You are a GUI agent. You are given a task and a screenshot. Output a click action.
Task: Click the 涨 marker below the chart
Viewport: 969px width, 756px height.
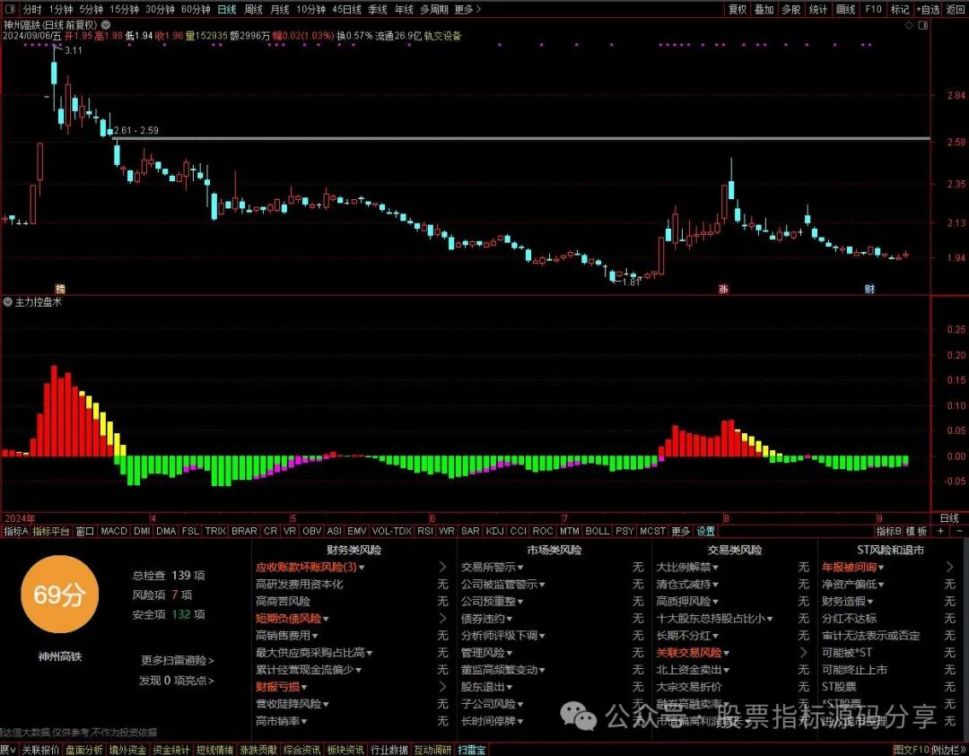pos(723,289)
